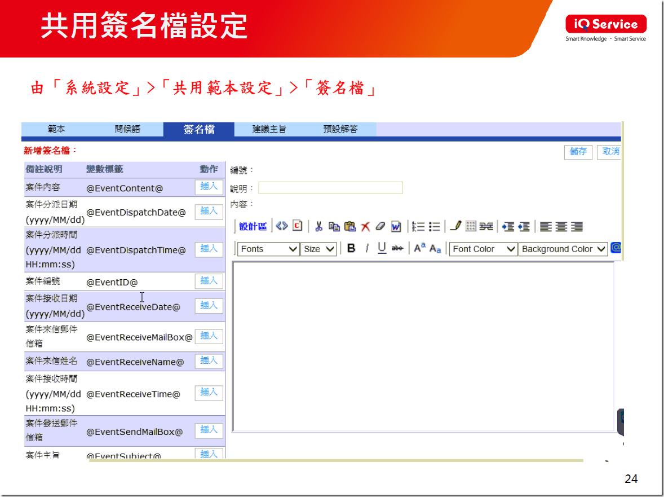Click the @EventID@ tag text

(112, 282)
